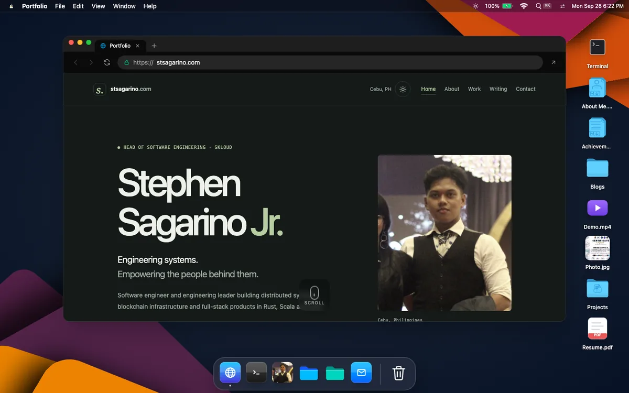Launch Terminal from the dock
The image size is (629, 393).
[256, 373]
